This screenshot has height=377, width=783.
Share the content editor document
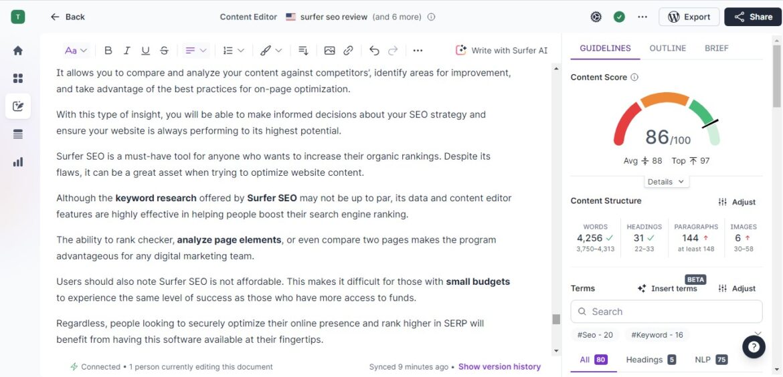(x=753, y=17)
